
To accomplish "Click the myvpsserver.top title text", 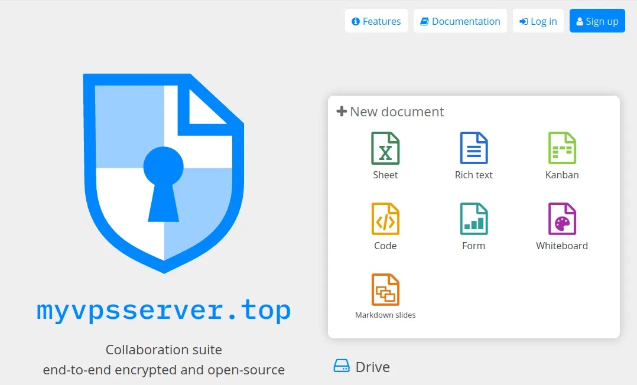I will 164,311.
